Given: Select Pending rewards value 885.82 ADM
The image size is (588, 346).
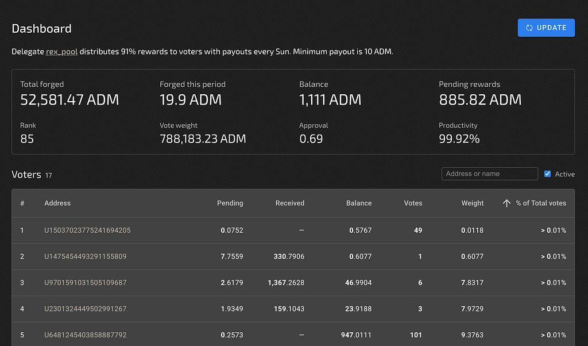Looking at the screenshot, I should (x=480, y=100).
